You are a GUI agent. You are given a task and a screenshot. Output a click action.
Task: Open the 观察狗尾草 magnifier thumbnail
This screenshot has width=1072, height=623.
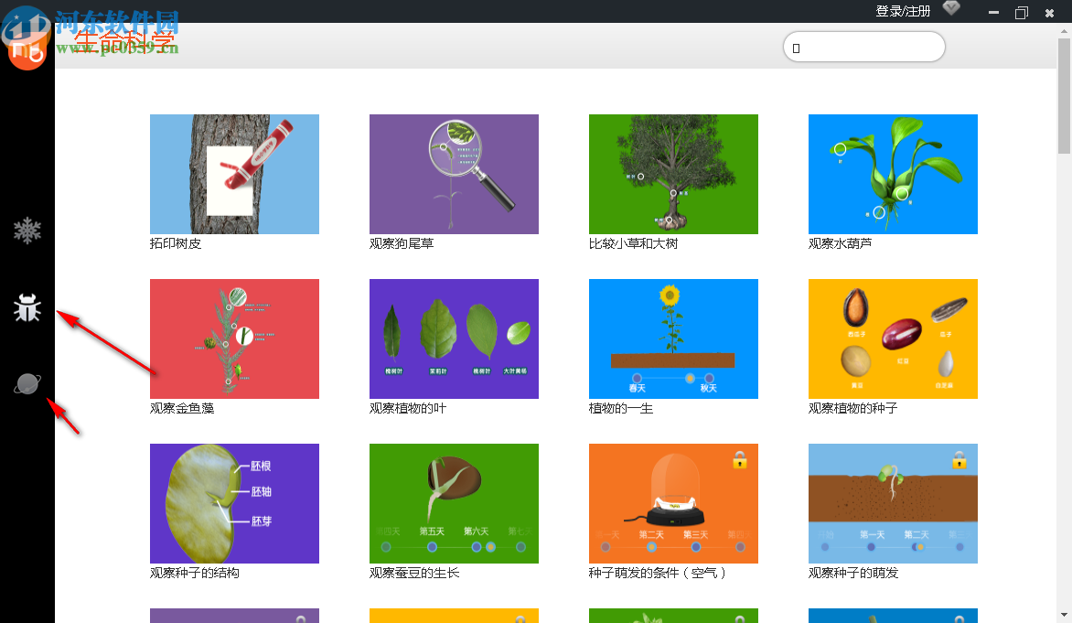tap(454, 174)
